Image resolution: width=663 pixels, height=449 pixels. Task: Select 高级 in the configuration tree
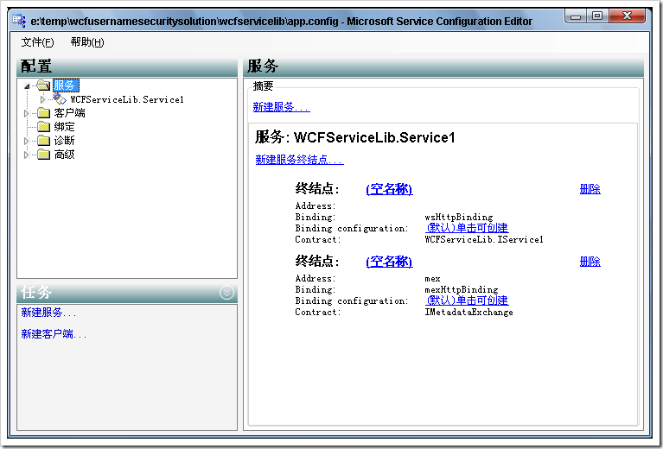tap(64, 155)
